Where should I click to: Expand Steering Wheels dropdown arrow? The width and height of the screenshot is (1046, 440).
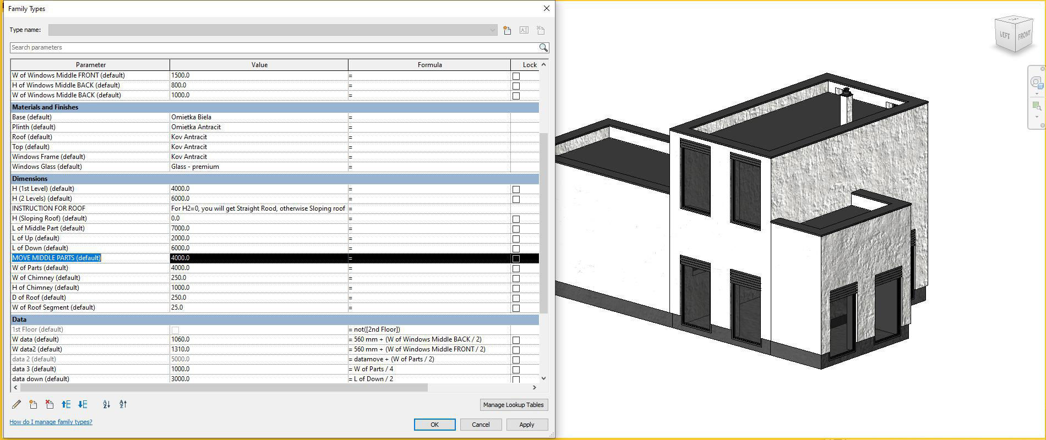(1037, 93)
